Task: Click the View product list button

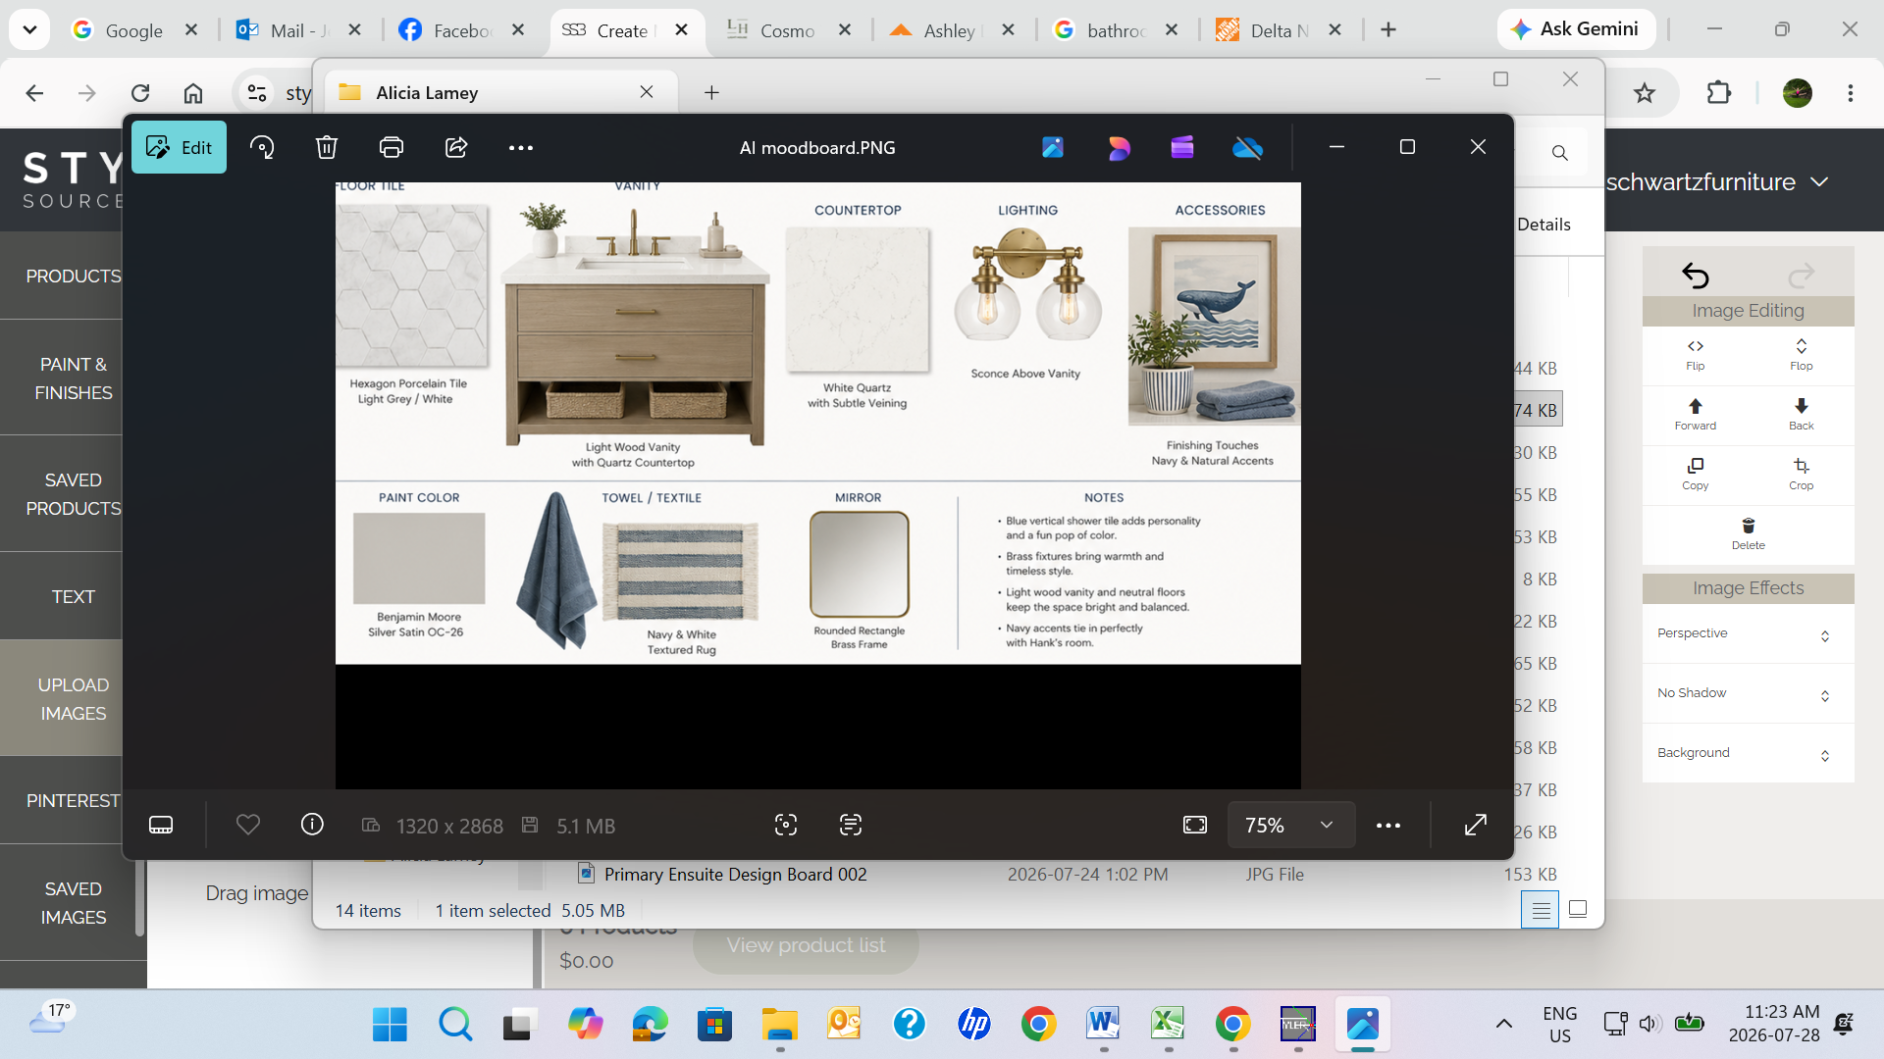Action: pos(806,946)
